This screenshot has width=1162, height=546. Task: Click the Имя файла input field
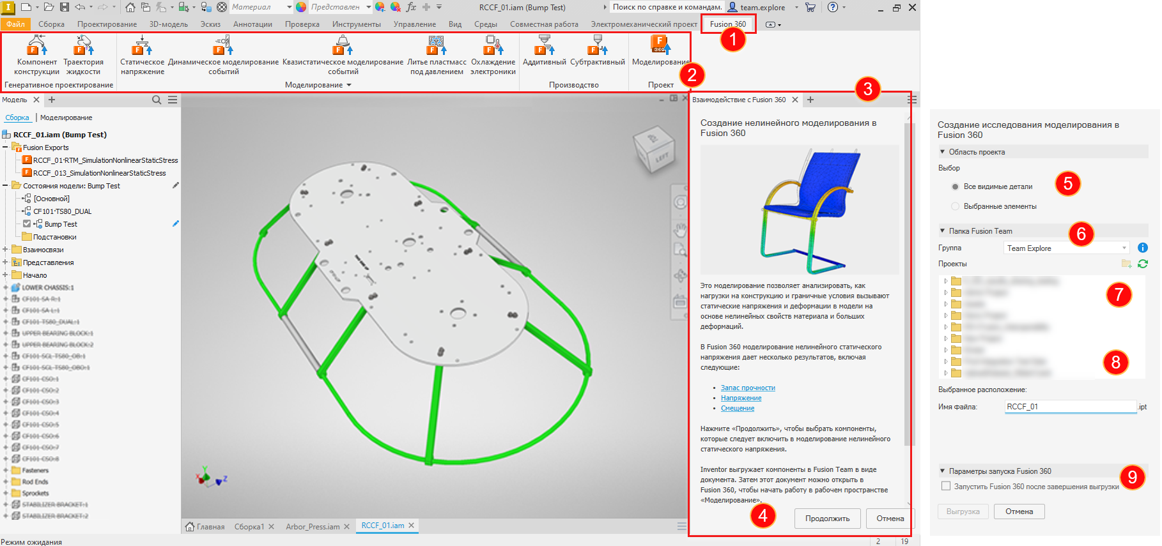click(1071, 406)
